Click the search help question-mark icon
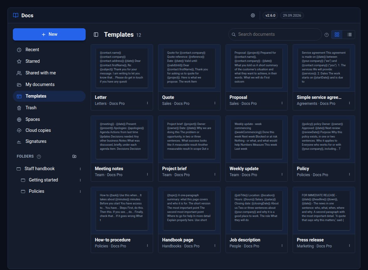The width and height of the screenshot is (368, 270). [x=327, y=35]
